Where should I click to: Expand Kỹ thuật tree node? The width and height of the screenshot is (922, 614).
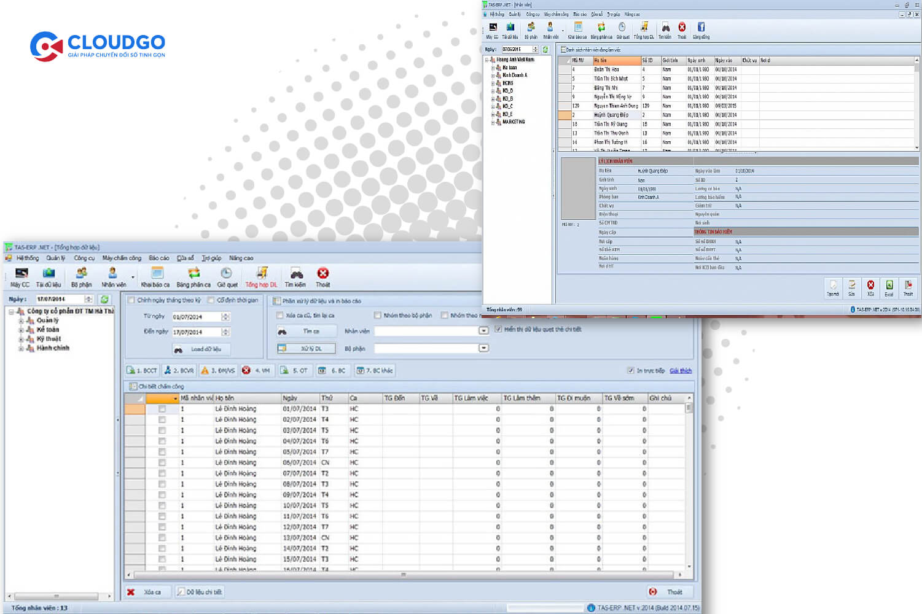point(21,339)
